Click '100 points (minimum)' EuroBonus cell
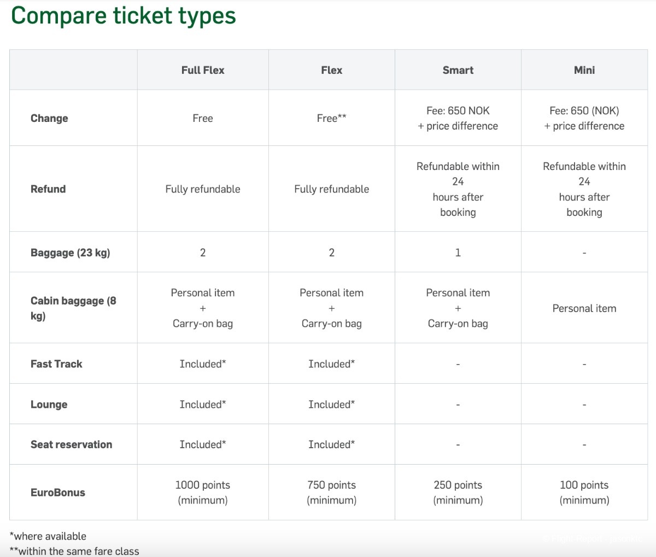The image size is (656, 557). pyautogui.click(x=584, y=492)
